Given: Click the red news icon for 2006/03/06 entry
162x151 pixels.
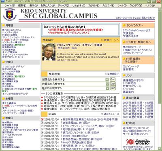Looking at the screenshot, I should coord(42,119).
